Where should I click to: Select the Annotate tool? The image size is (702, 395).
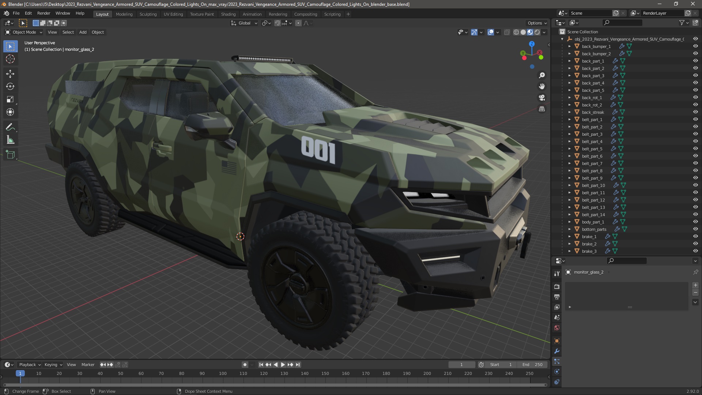click(x=10, y=127)
